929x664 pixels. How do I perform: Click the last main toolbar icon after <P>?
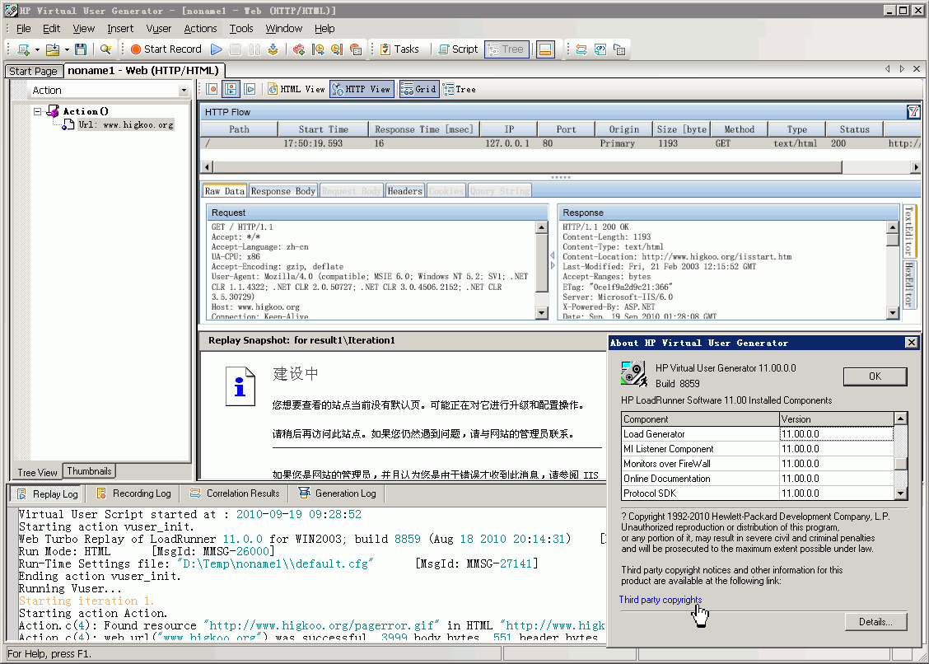click(x=619, y=49)
